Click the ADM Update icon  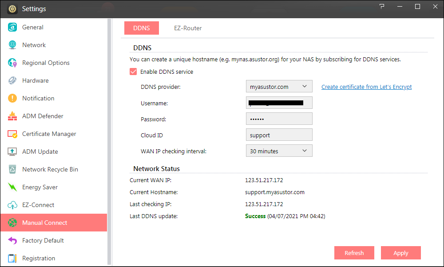[x=12, y=151]
